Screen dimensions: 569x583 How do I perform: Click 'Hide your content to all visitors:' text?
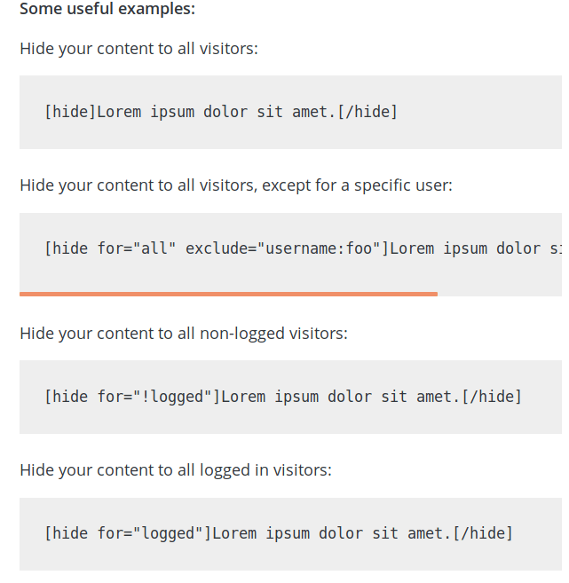click(x=138, y=49)
